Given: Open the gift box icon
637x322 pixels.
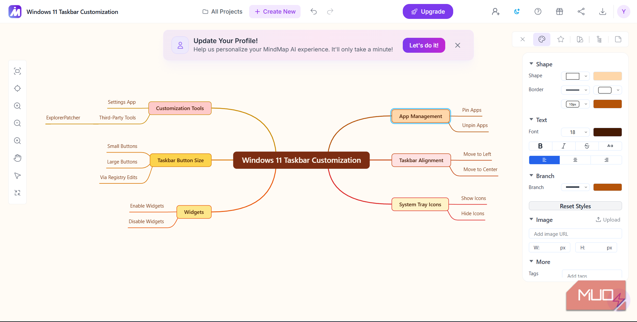Looking at the screenshot, I should 560,12.
